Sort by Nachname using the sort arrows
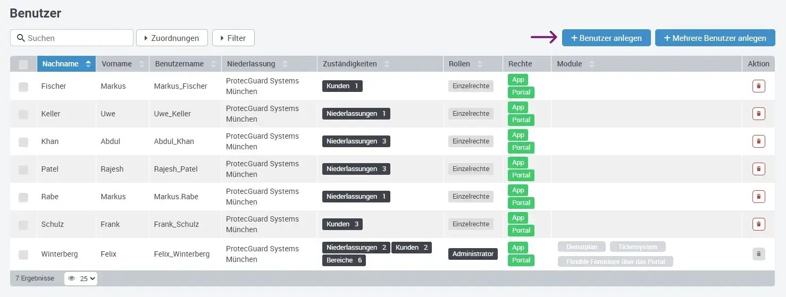 (88, 64)
